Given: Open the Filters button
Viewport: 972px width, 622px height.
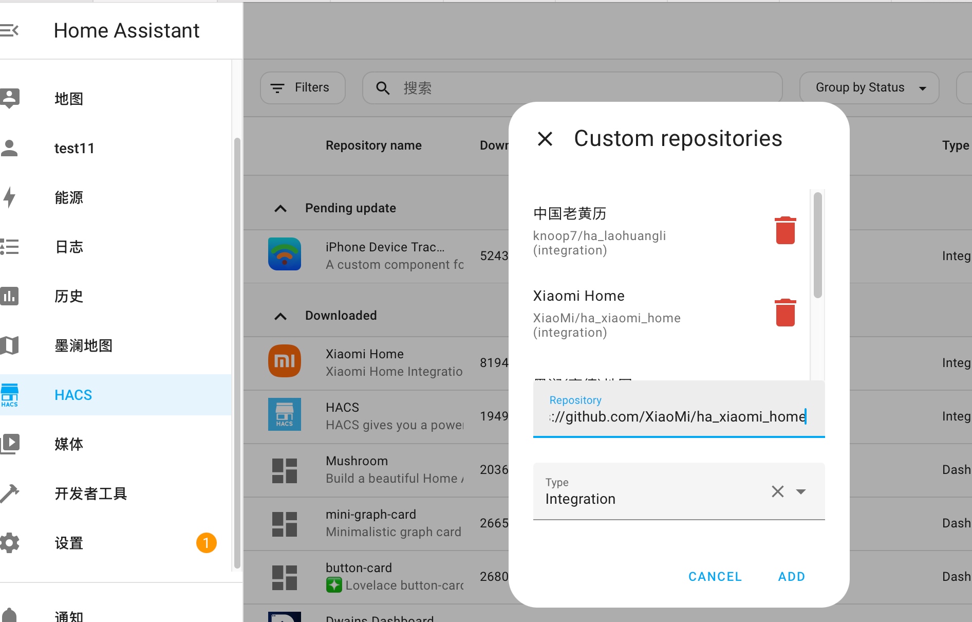Looking at the screenshot, I should click(x=303, y=88).
